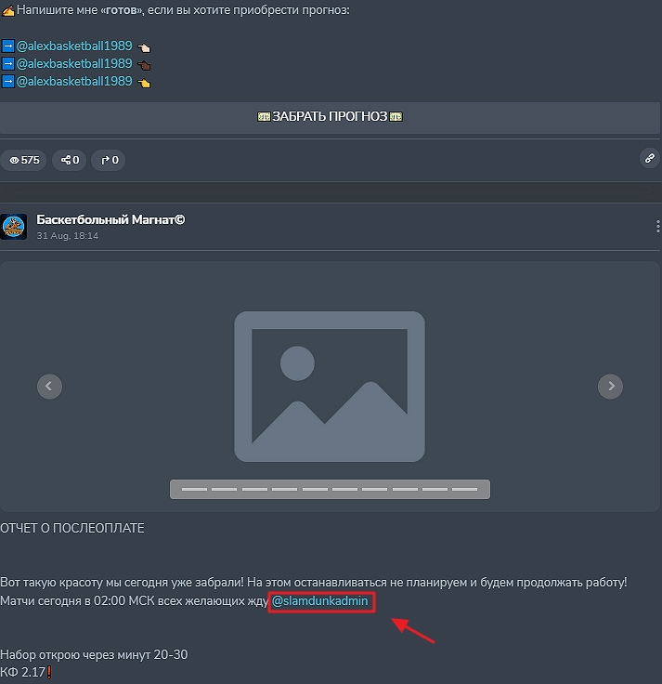Open the highlighted @slamdunkadmin link
The width and height of the screenshot is (662, 684).
tap(320, 602)
